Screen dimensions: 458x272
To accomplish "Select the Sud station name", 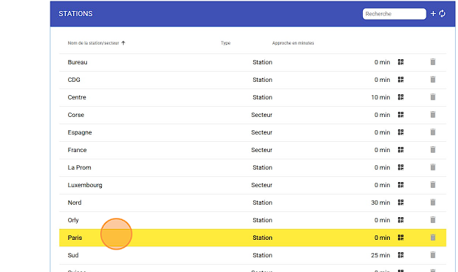I will [x=73, y=255].
